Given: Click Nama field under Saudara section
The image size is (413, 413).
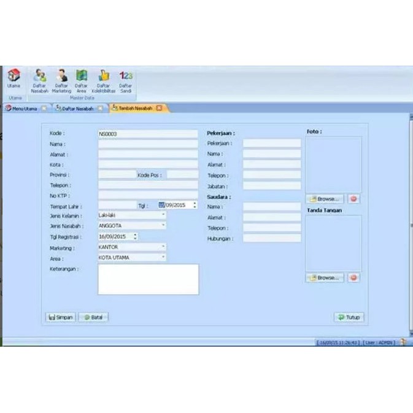Looking at the screenshot, I should point(272,206).
